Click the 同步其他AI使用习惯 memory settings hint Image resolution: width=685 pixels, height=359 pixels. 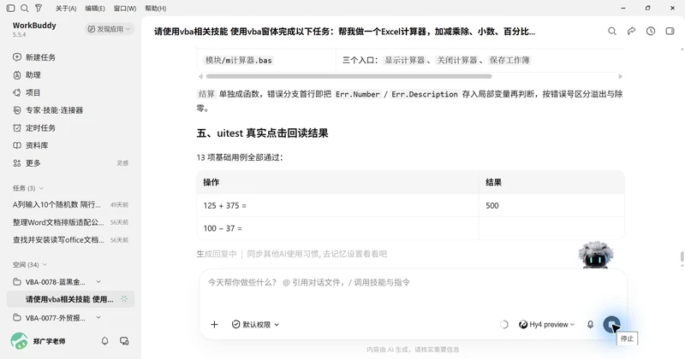tap(317, 254)
